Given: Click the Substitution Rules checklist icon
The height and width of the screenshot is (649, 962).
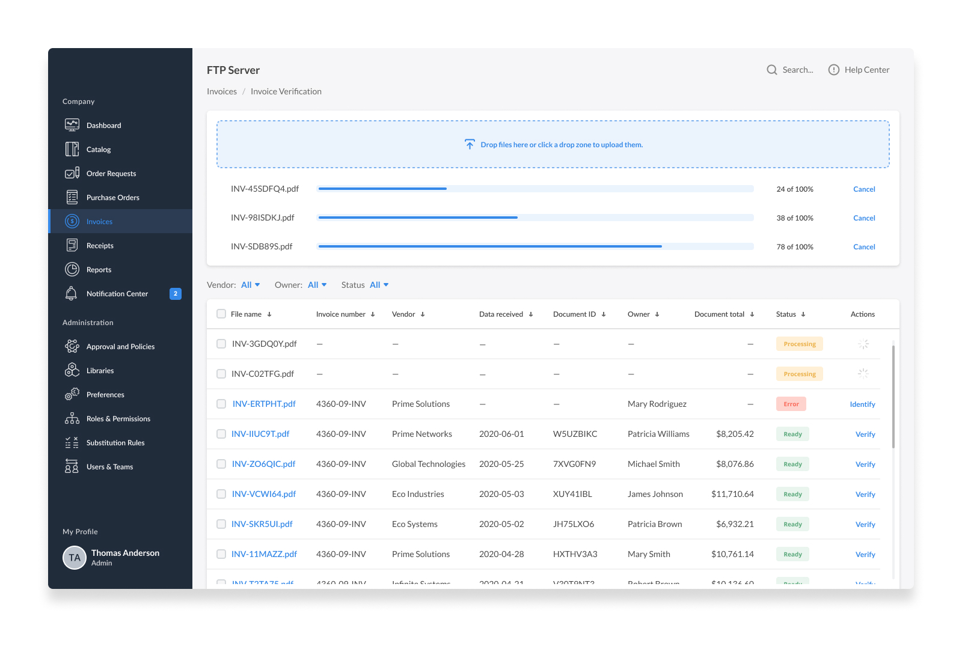Looking at the screenshot, I should click(x=72, y=442).
